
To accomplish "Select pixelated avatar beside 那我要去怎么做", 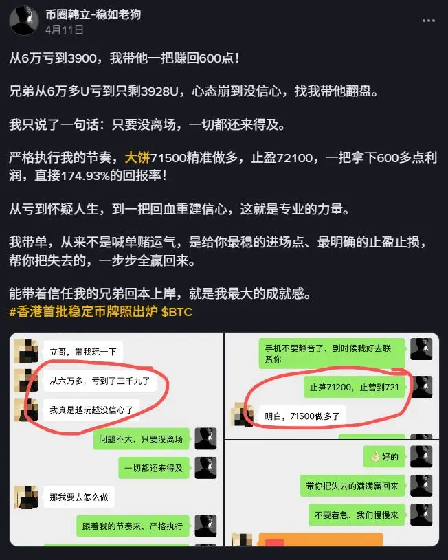I will coord(25,497).
